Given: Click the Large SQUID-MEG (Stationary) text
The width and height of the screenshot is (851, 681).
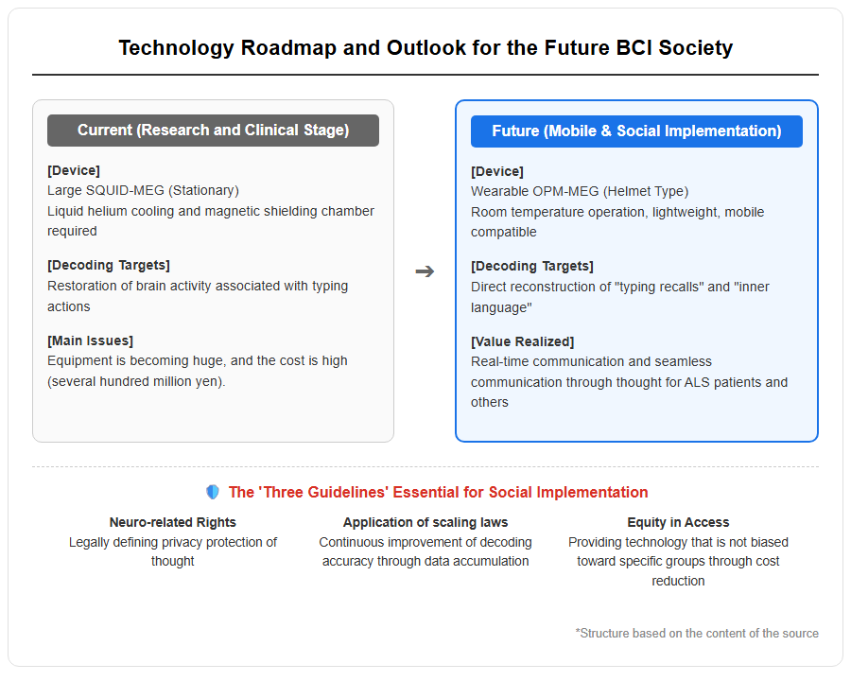Looking at the screenshot, I should coord(143,191).
